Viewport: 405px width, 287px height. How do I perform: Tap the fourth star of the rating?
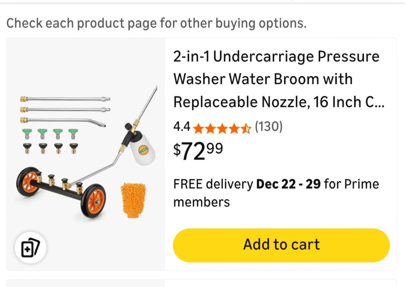234,128
